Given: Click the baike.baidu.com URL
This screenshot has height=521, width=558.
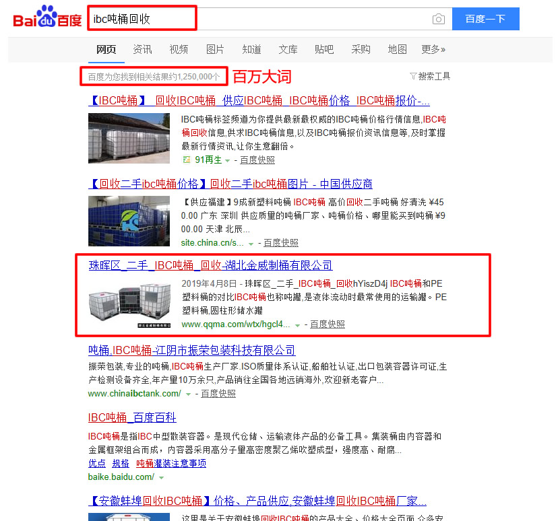Looking at the screenshot, I should 121,477.
